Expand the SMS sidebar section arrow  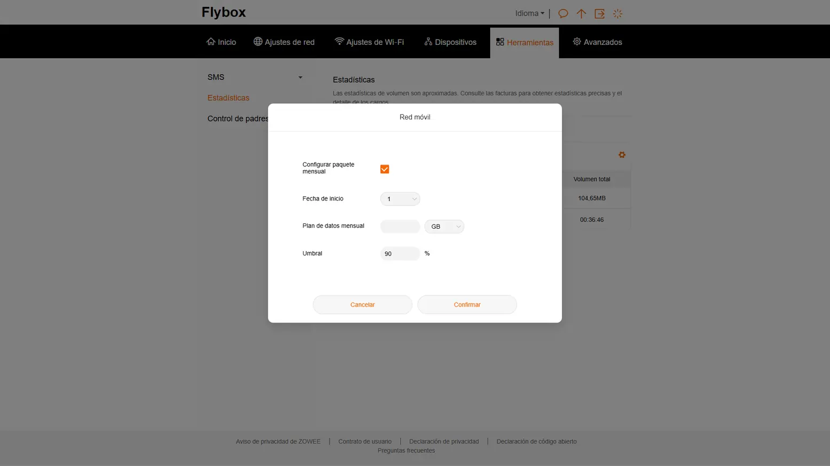(300, 77)
